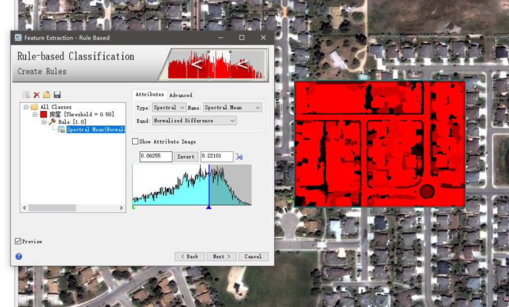
Task: Click the tree panel horizontal scrollbar thumb
Action: click(52, 207)
